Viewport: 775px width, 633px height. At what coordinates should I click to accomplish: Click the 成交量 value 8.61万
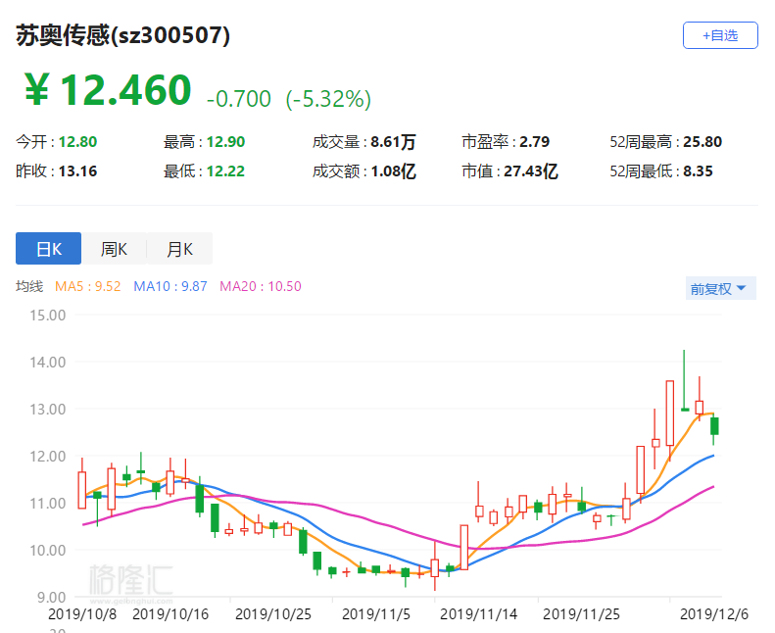coord(394,142)
